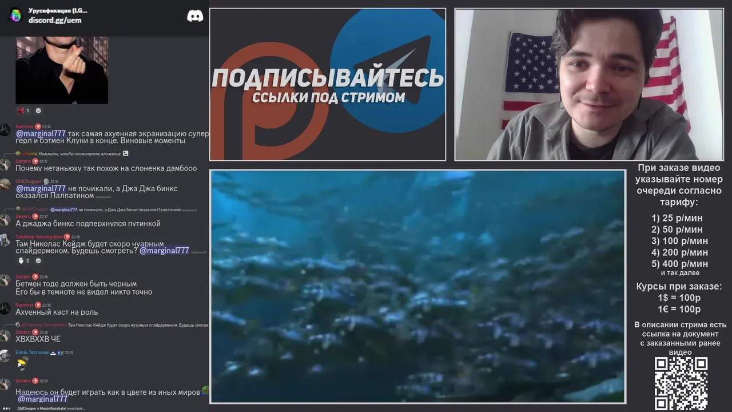The width and height of the screenshot is (732, 412).
Task: Click the role badge beside Тихомир Землеройка
Action: [x=67, y=236]
